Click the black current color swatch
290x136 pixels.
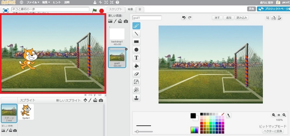[193, 116]
